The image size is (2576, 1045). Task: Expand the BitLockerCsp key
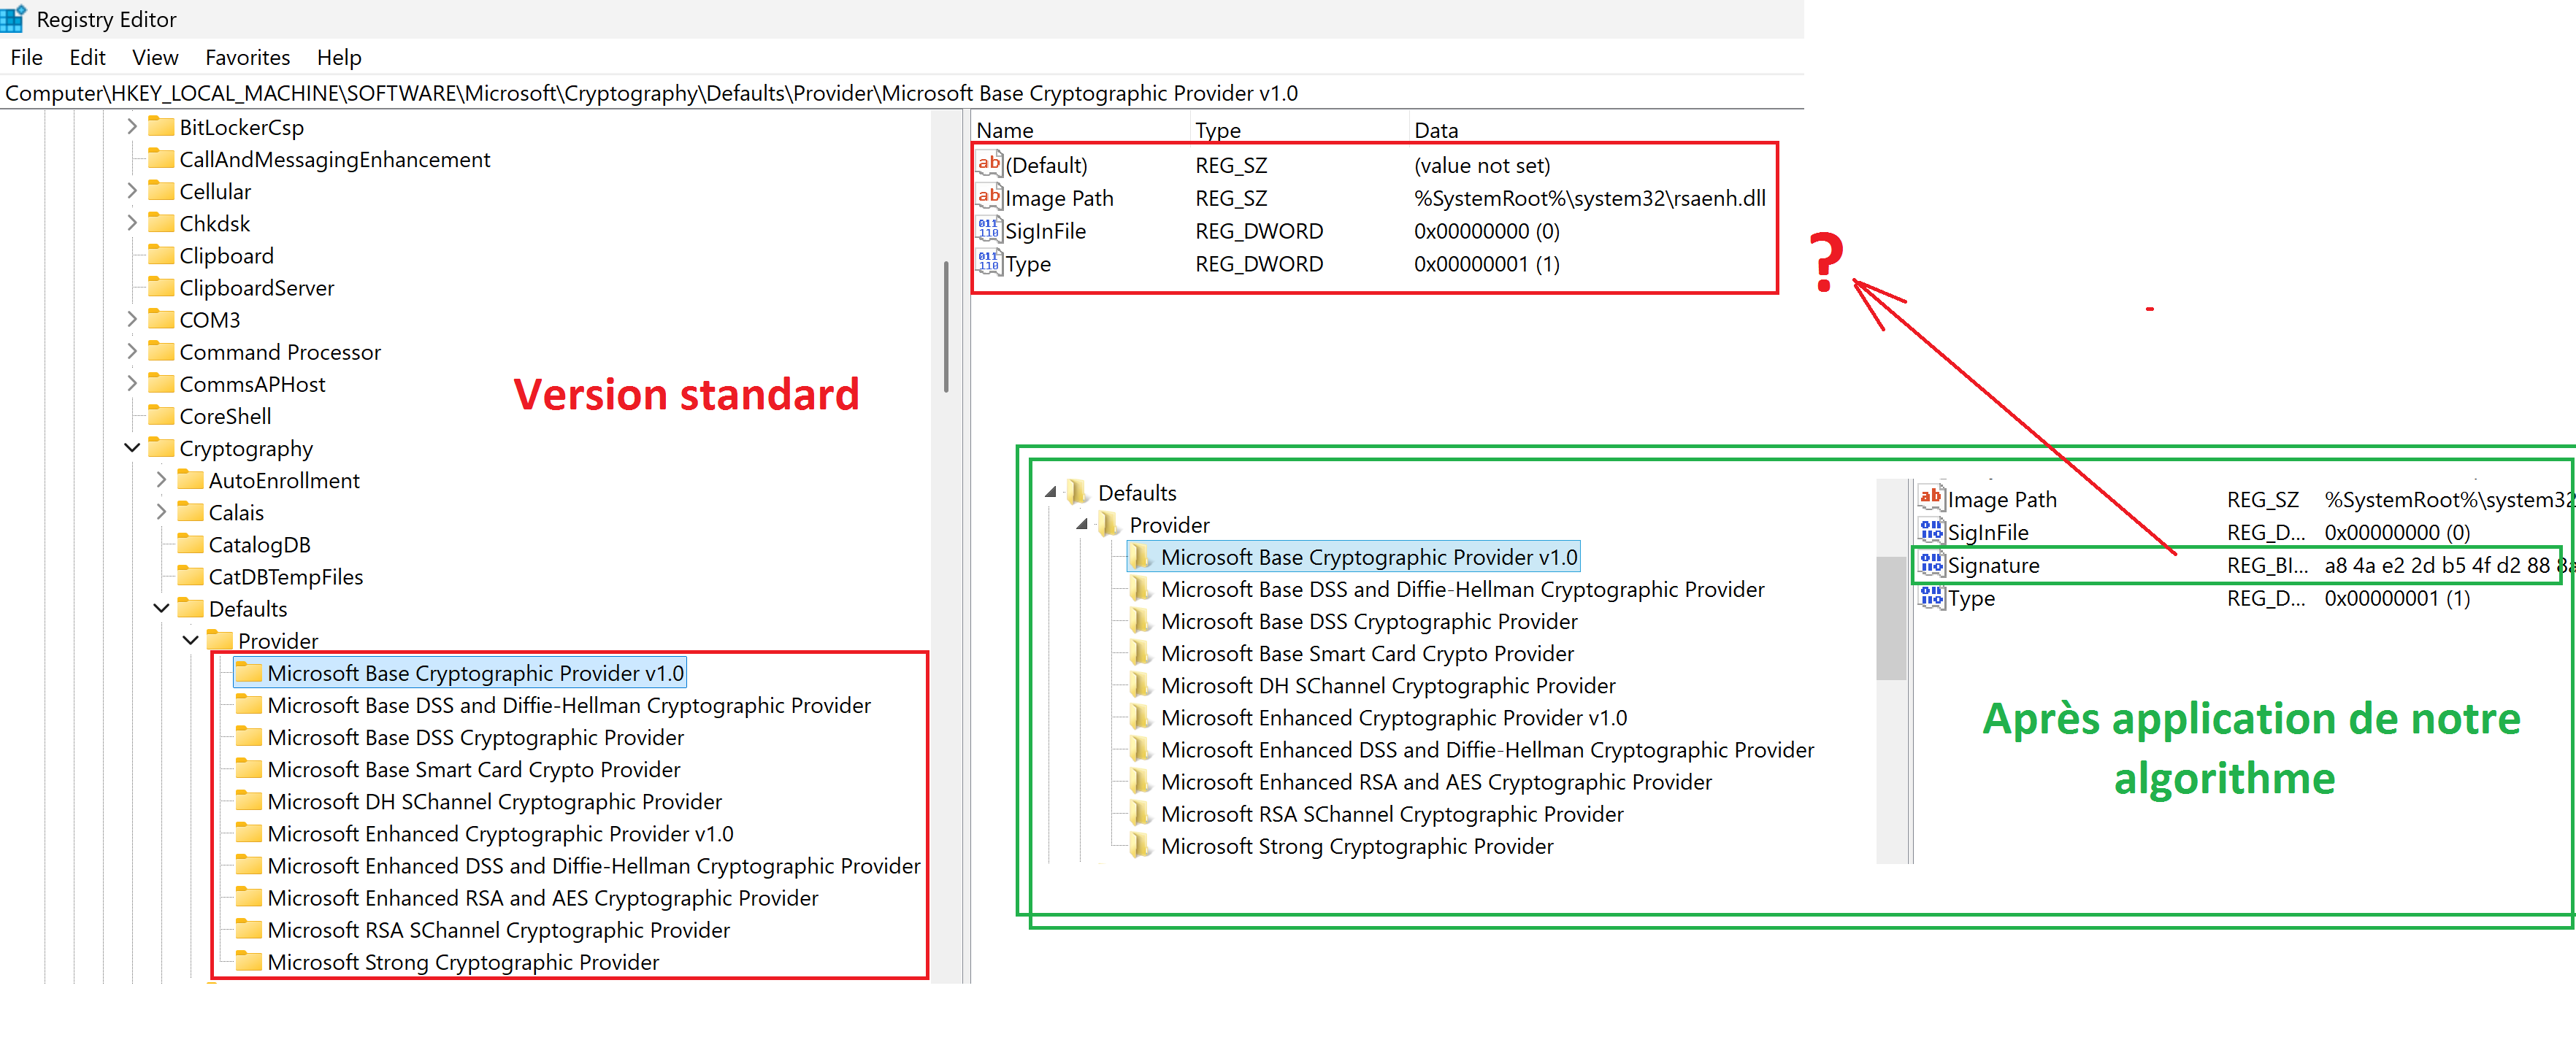click(x=132, y=127)
